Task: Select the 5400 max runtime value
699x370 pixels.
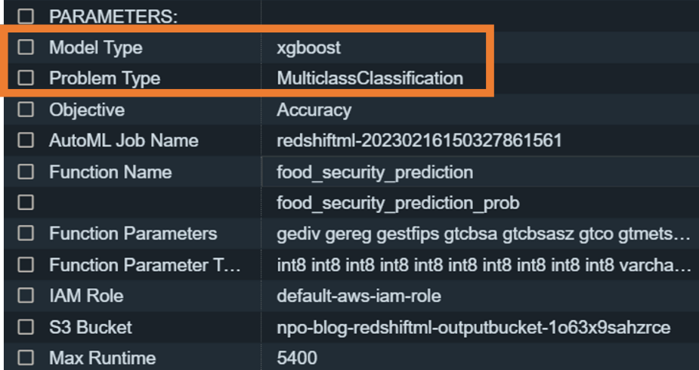Action: pos(297,357)
